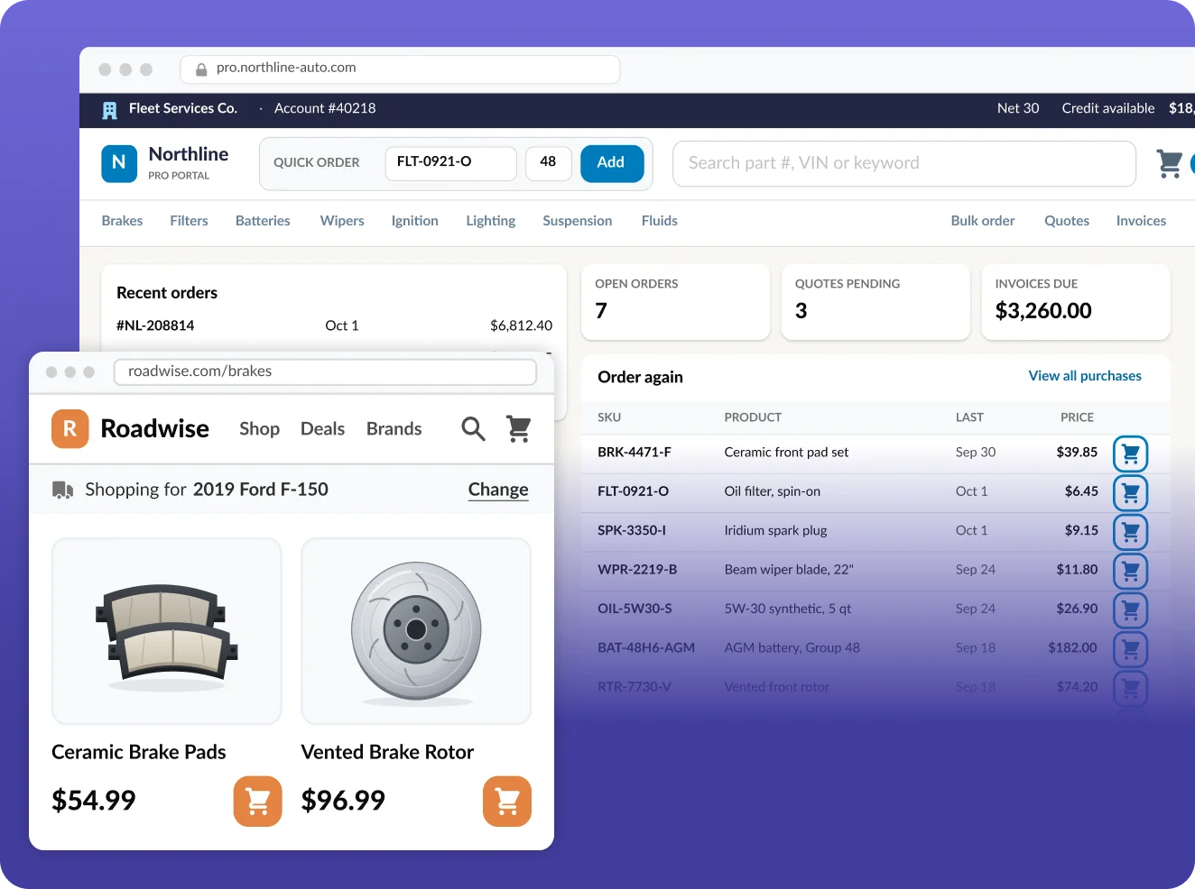Add BRK-4471-F Ceramic front pad set to cart
Image resolution: width=1195 pixels, height=889 pixels.
[1130, 454]
